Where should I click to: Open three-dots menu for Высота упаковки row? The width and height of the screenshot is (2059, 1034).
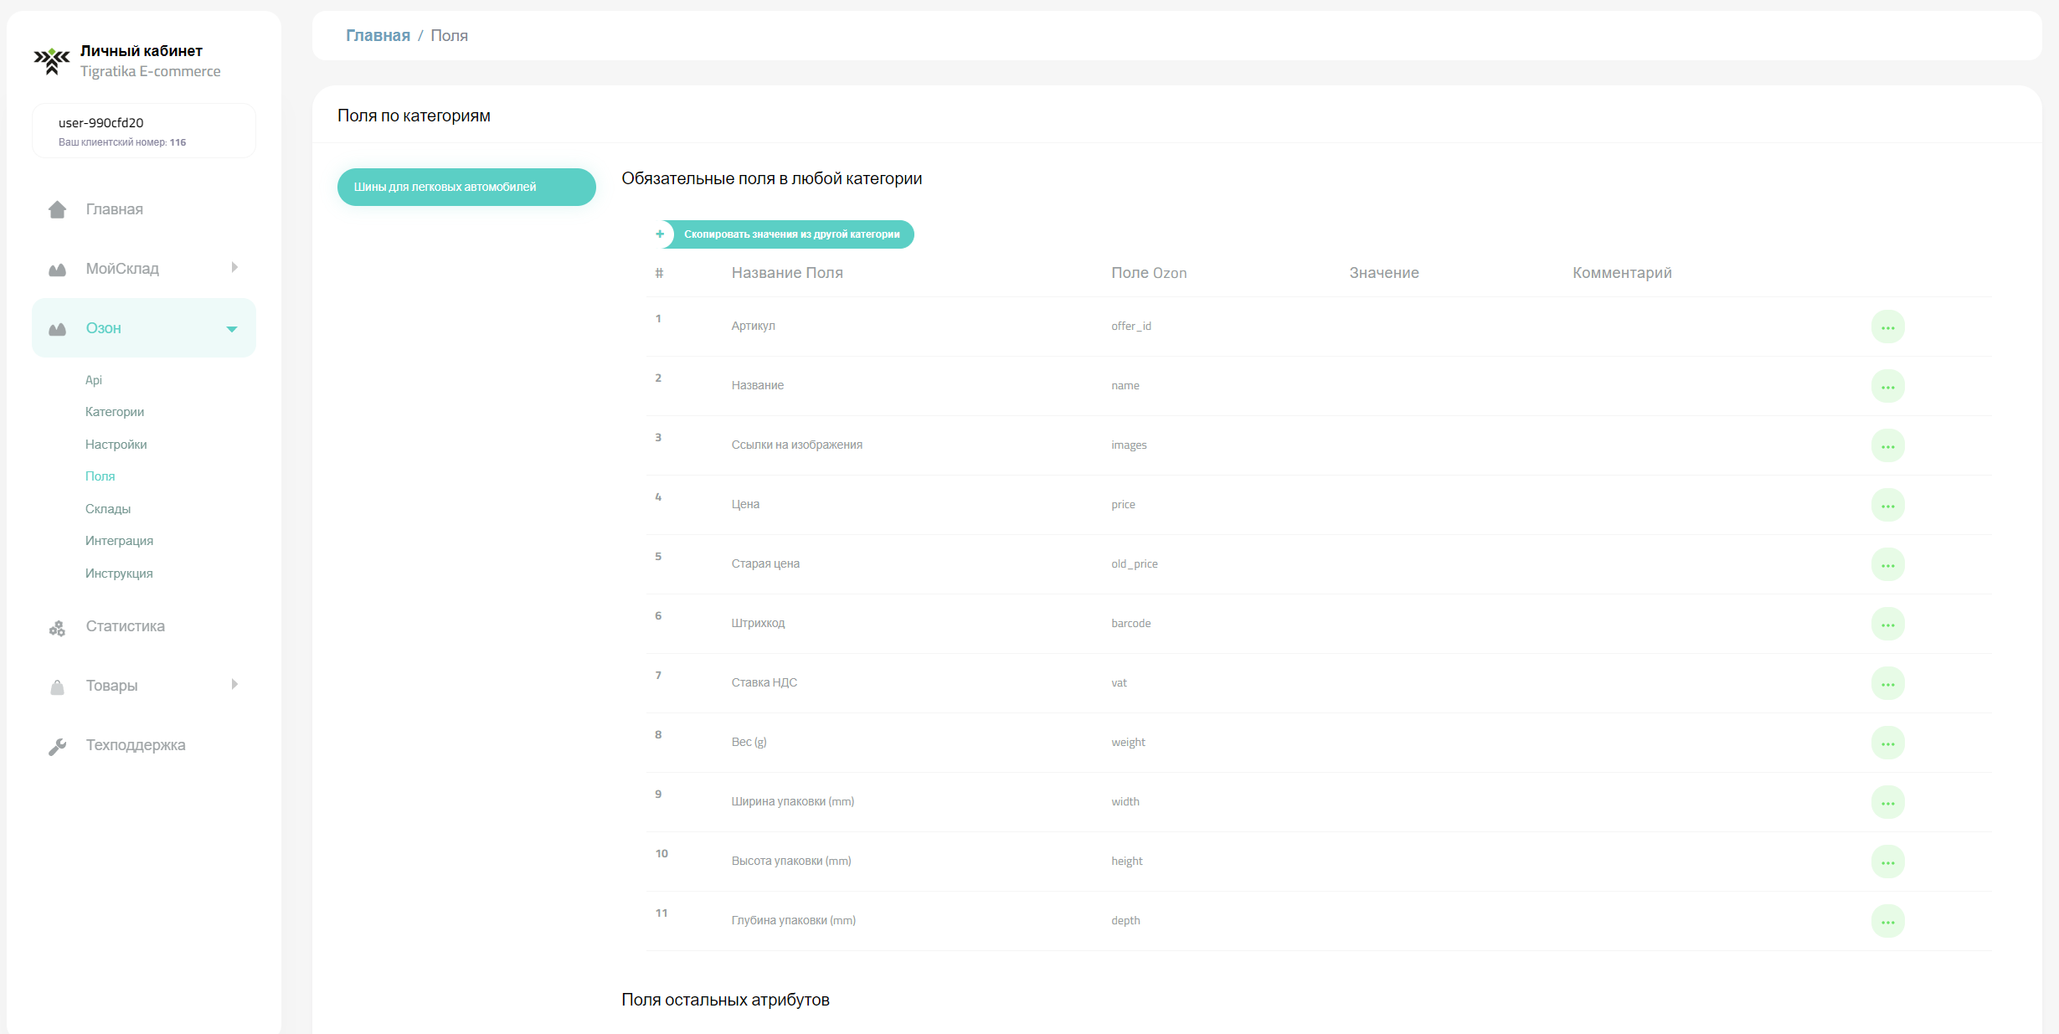point(1887,862)
